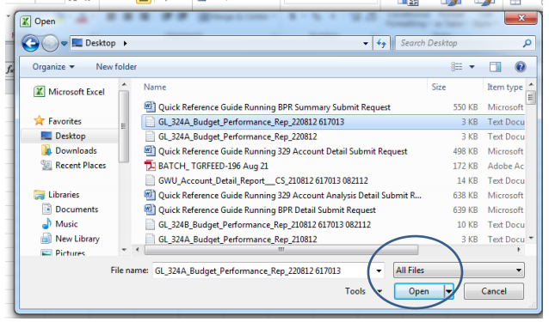
Task: Click the search magnifier icon
Action: click(x=527, y=43)
